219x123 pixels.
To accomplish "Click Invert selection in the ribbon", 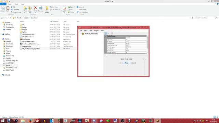I will [x=82, y=12].
